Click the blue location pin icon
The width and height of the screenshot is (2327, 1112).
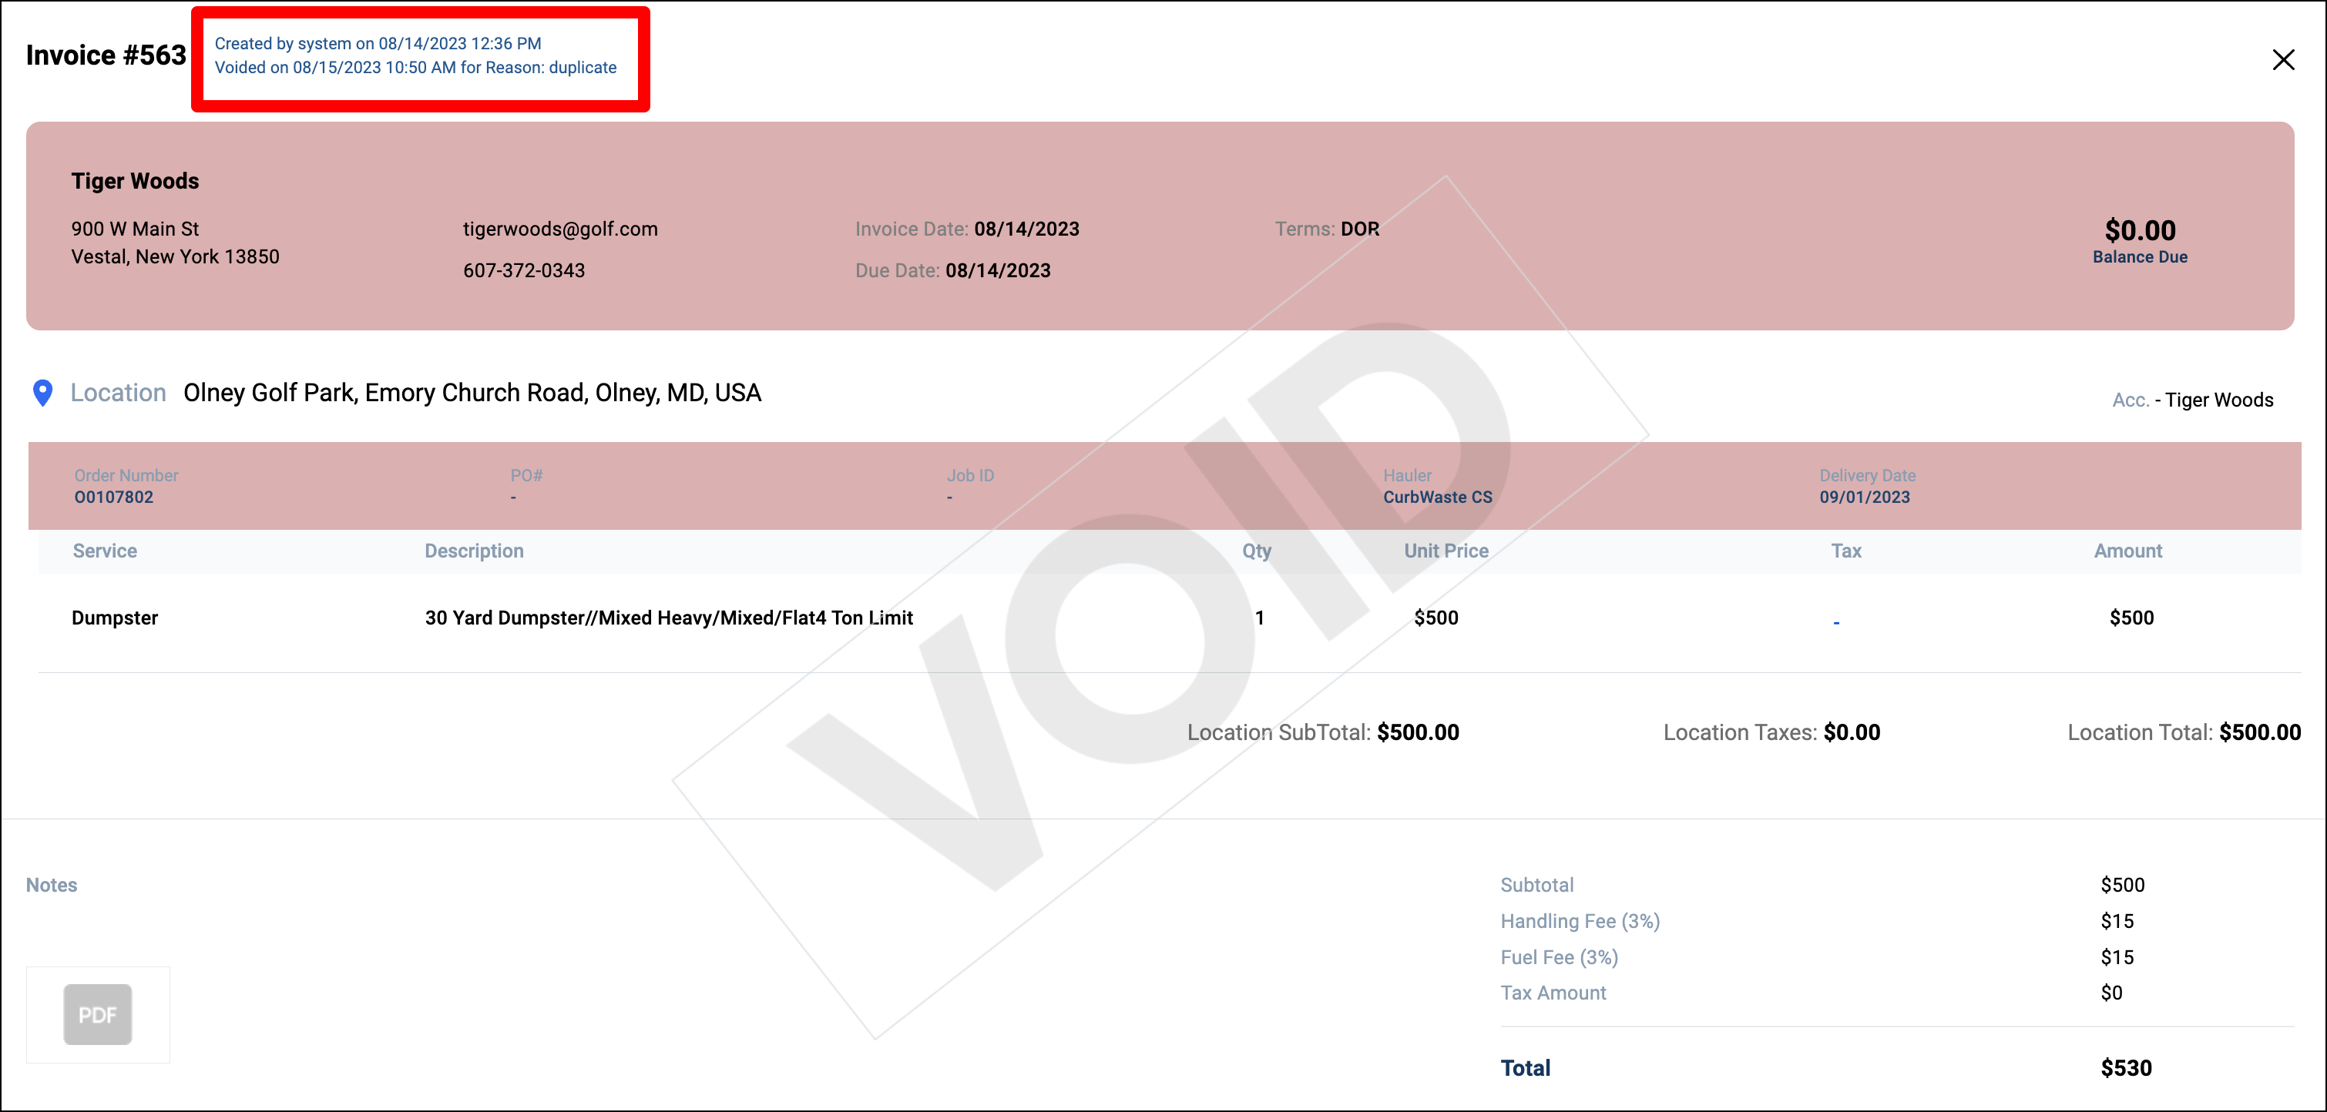(42, 393)
